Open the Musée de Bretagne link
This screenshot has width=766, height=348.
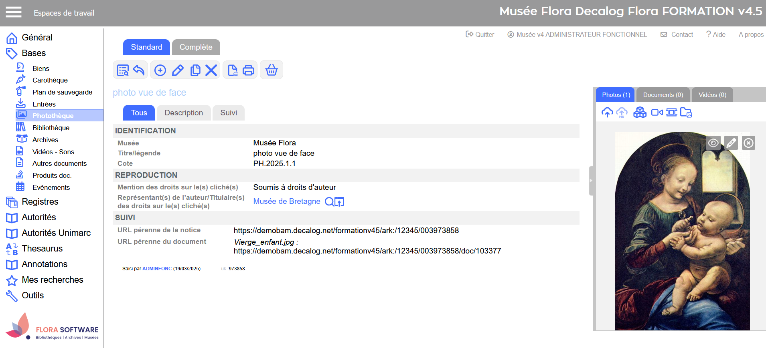(x=287, y=201)
